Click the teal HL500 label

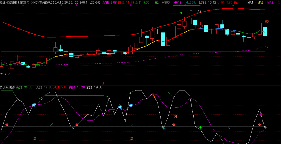pos(192,3)
